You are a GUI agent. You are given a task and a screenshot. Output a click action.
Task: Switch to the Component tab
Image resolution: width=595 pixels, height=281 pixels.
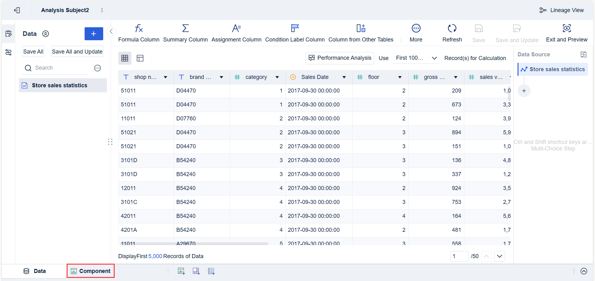click(91, 271)
